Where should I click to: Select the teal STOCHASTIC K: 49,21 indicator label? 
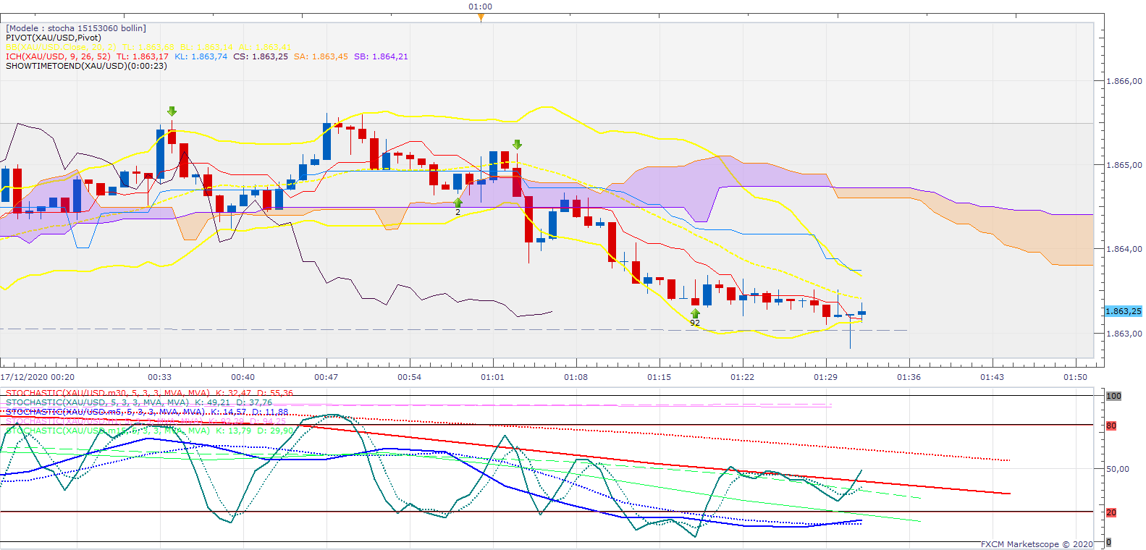click(x=139, y=402)
